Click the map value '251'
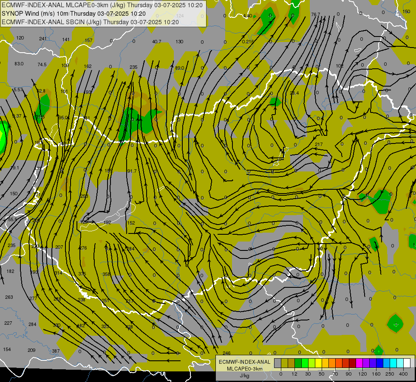Viewport: 416px width, 382px height. (105, 301)
